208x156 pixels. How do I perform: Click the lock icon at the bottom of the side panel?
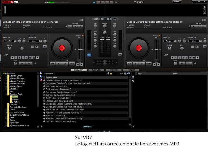133,127
